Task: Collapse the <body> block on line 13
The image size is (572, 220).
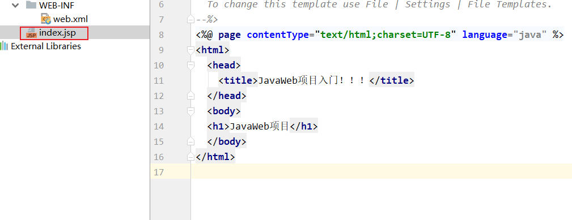Action: pos(190,111)
